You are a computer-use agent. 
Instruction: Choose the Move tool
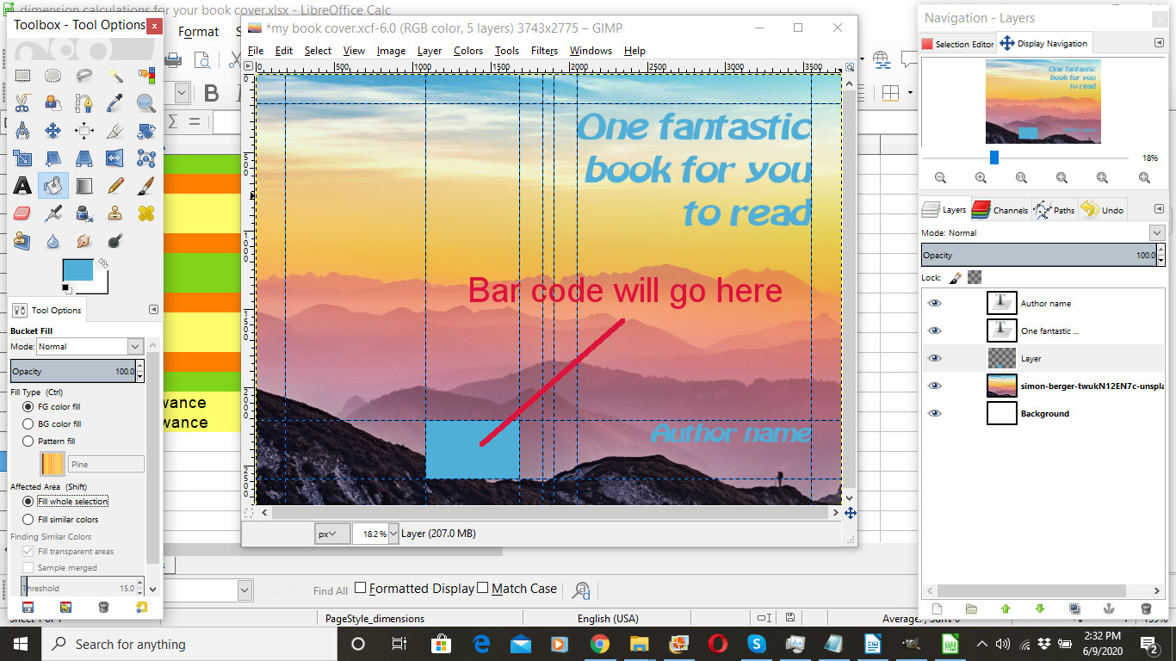[53, 131]
